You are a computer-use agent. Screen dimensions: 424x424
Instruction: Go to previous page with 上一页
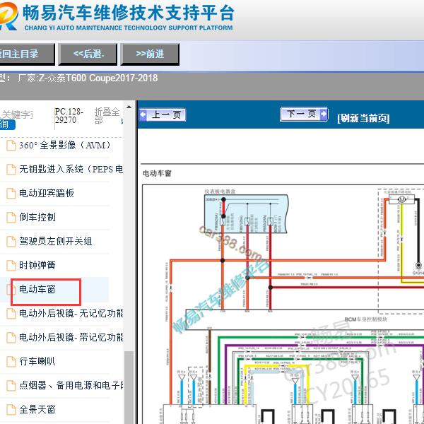coord(163,114)
